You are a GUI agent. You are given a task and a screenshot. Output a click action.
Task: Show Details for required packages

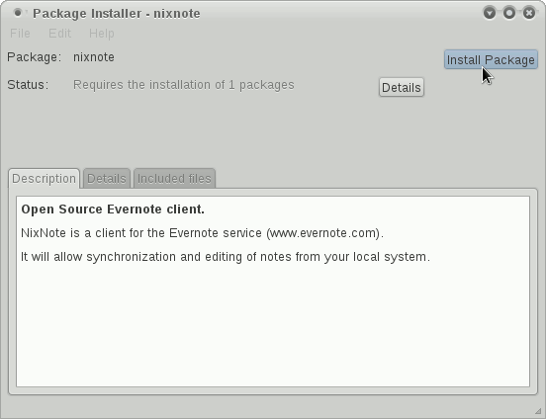tap(402, 87)
